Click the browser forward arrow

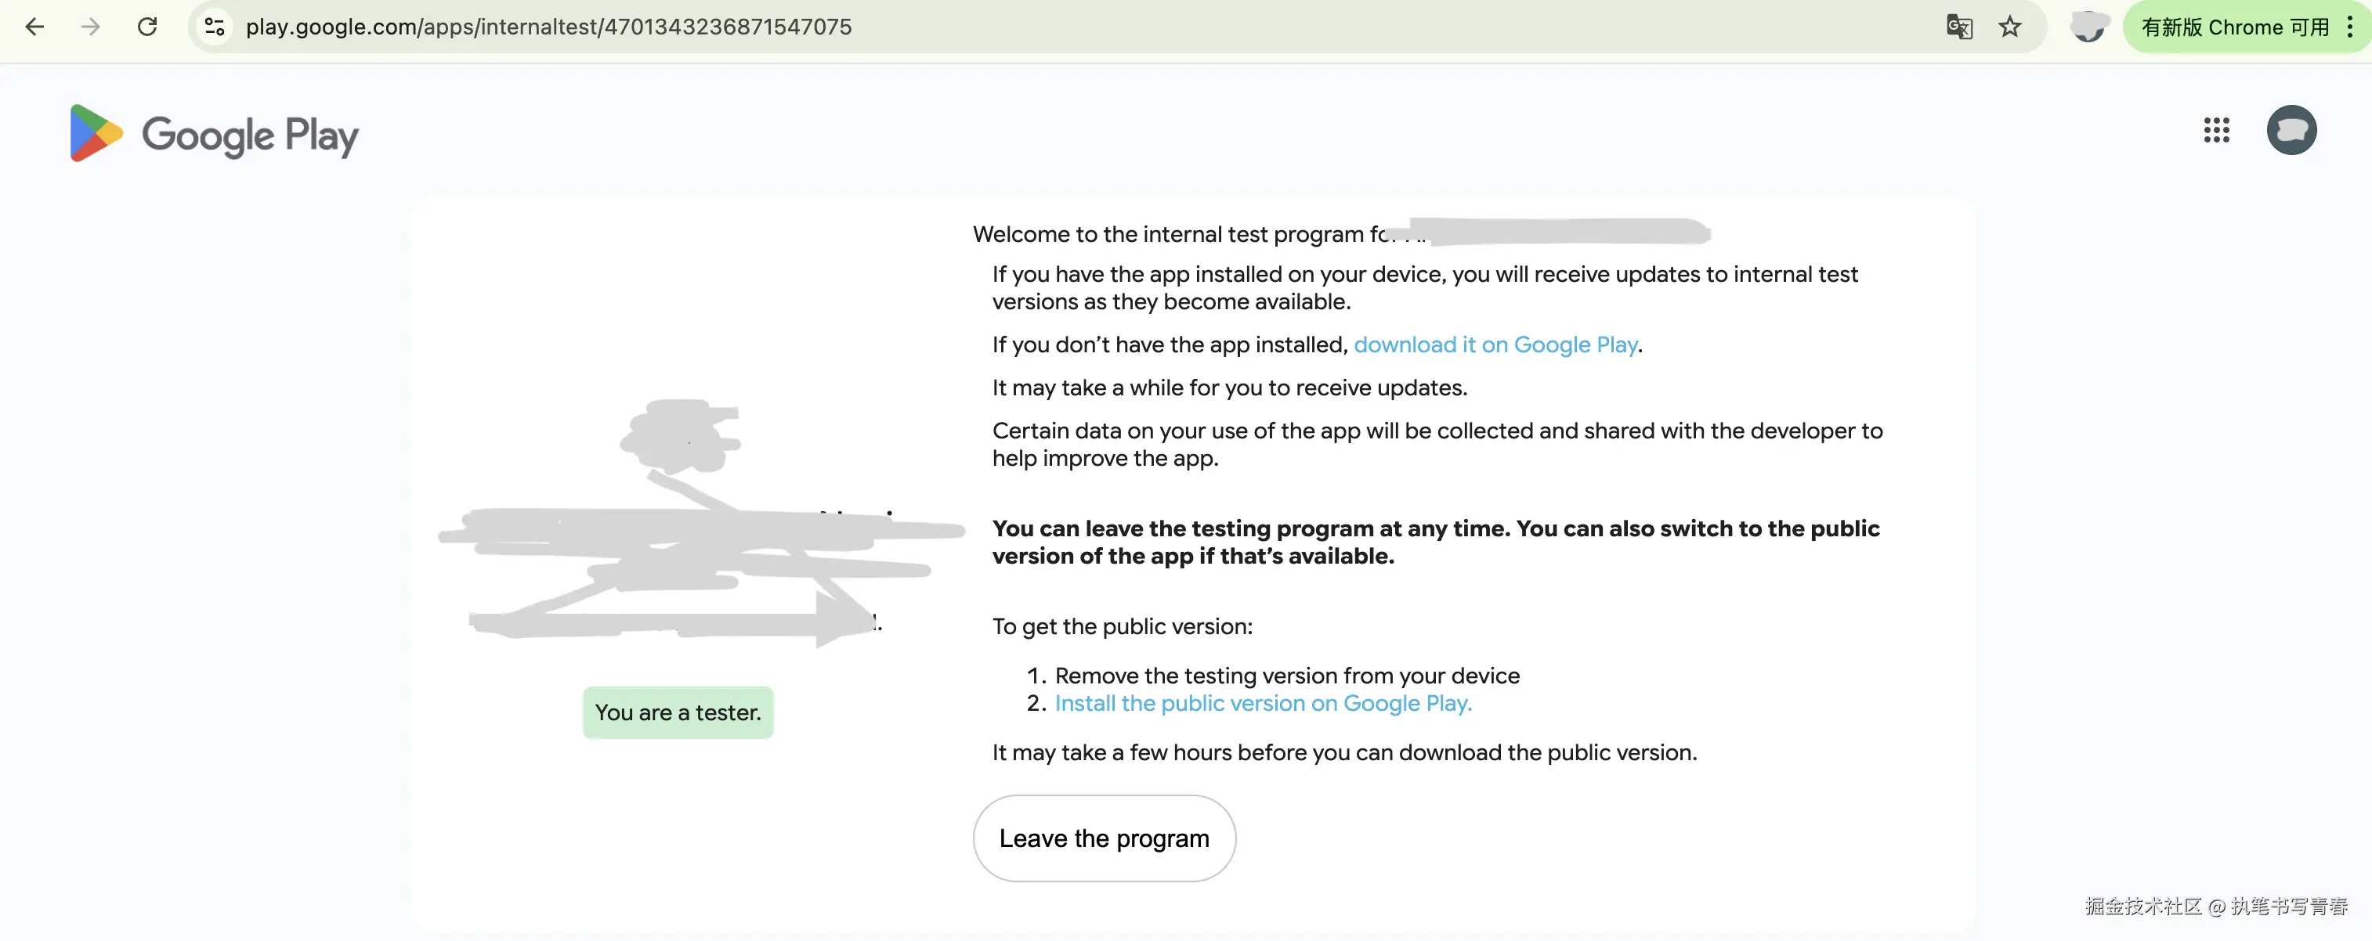pyautogui.click(x=90, y=27)
